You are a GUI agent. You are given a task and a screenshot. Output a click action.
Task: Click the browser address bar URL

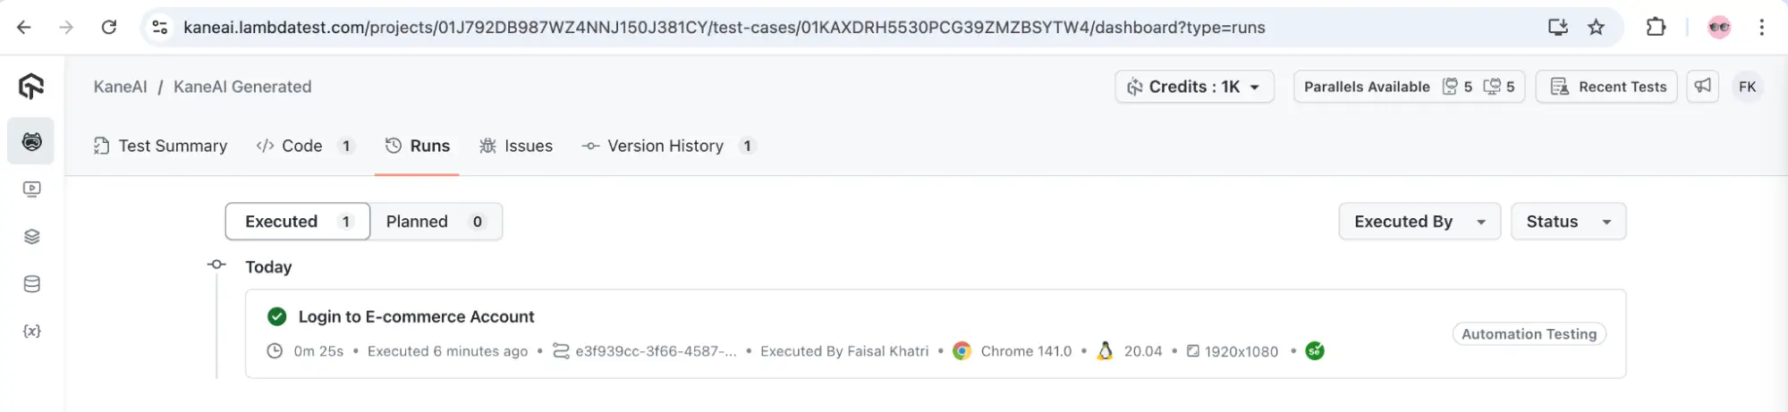pos(724,28)
